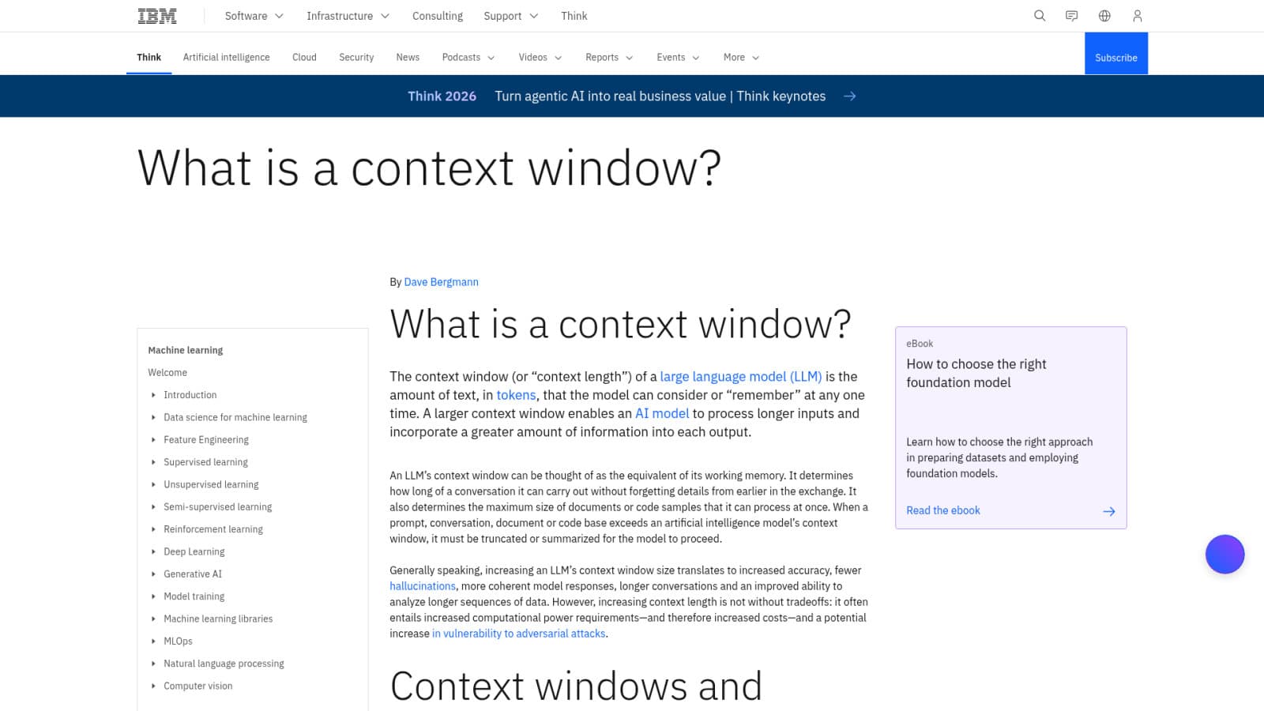This screenshot has height=711, width=1264.
Task: Open the chat contact icon in header
Action: coord(1072,16)
